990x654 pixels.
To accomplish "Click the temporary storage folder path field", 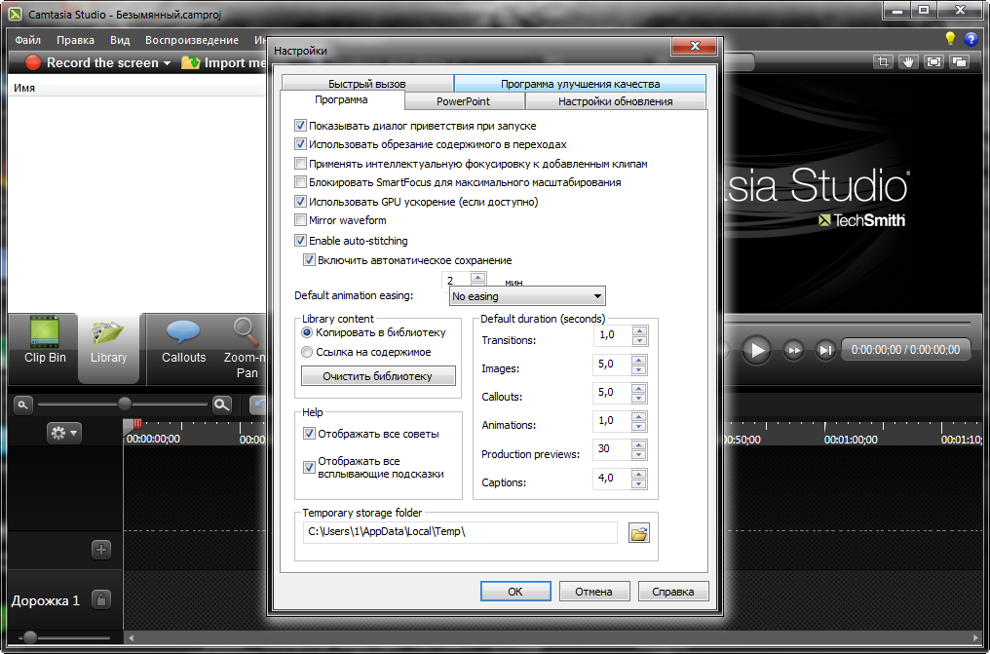I will click(x=460, y=532).
